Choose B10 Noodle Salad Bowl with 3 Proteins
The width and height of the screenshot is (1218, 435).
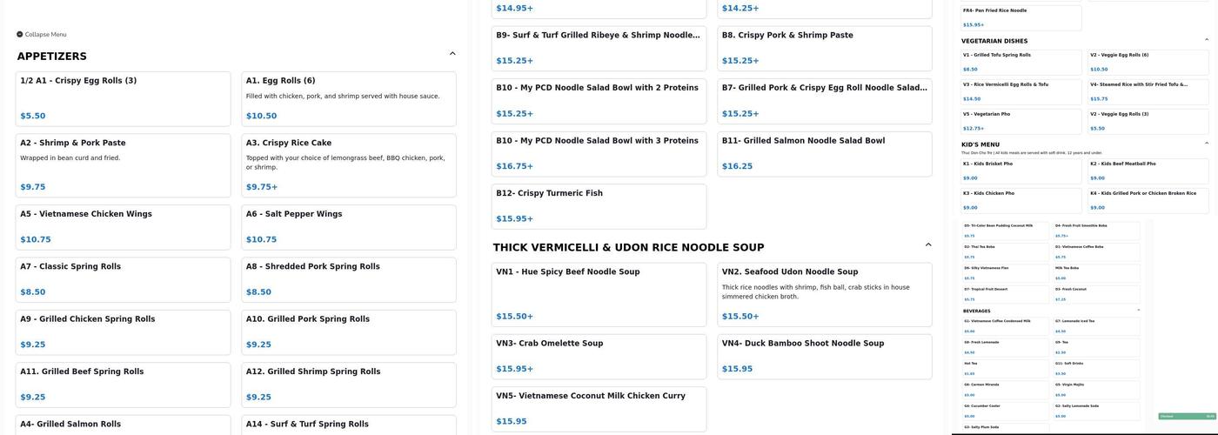[599, 154]
